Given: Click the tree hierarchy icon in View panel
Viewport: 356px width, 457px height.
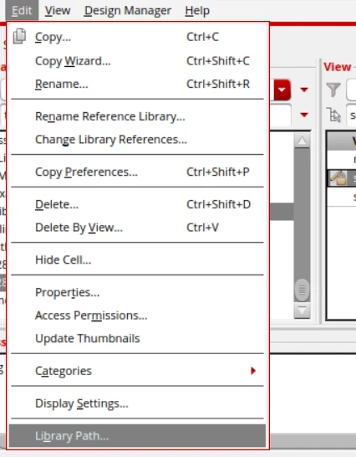Looking at the screenshot, I should (333, 115).
